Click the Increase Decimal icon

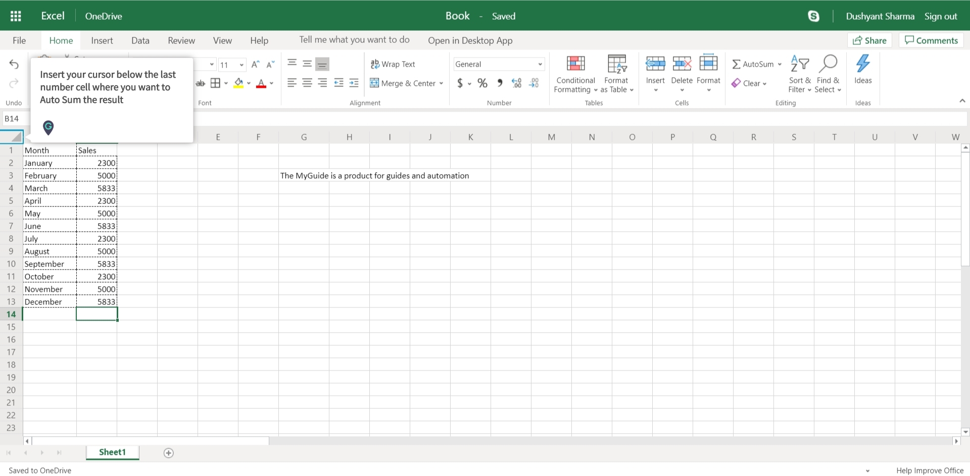pyautogui.click(x=516, y=83)
